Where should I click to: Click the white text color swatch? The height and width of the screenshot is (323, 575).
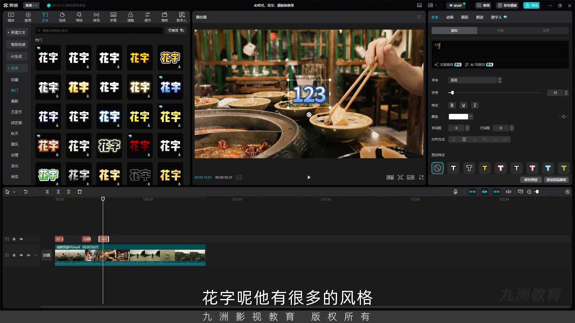click(x=458, y=117)
